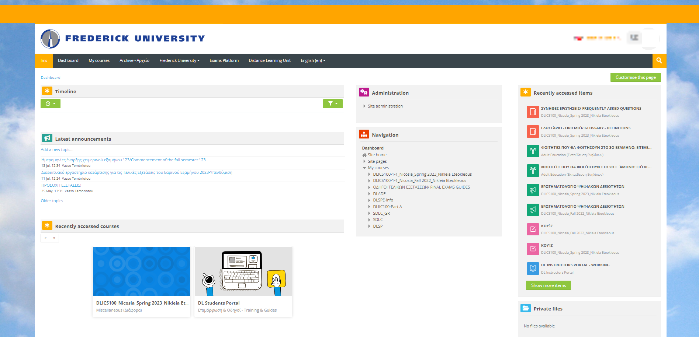699x337 pixels.
Task: Expand Site administration tree node
Action: [364, 106]
